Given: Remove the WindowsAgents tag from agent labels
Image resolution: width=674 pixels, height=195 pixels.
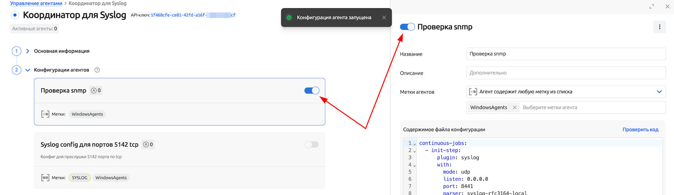Looking at the screenshot, I should pos(514,108).
